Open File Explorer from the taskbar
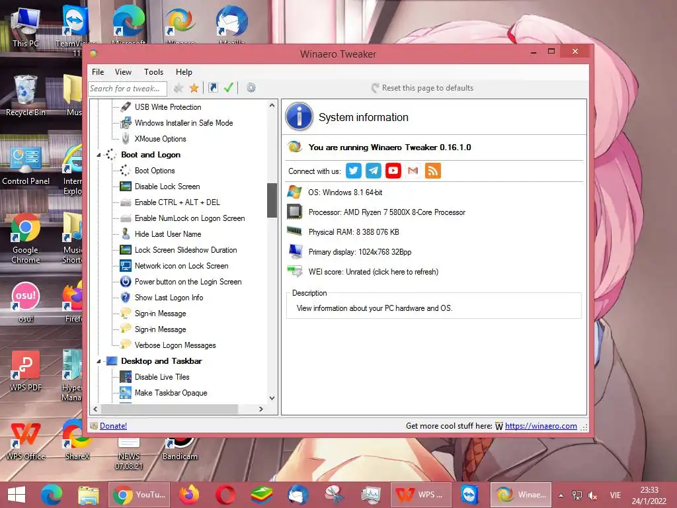Screen dimensions: 677x508 click(x=89, y=495)
